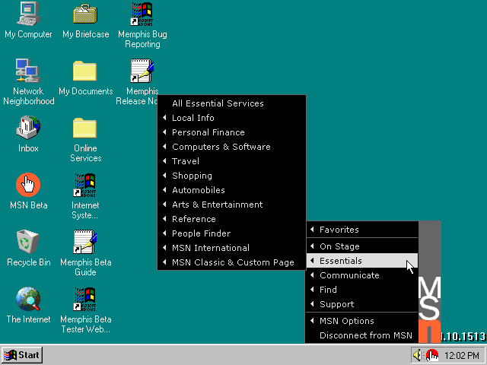Open the Shopping submenu
Viewport: 487px width, 365px height.
(231, 176)
